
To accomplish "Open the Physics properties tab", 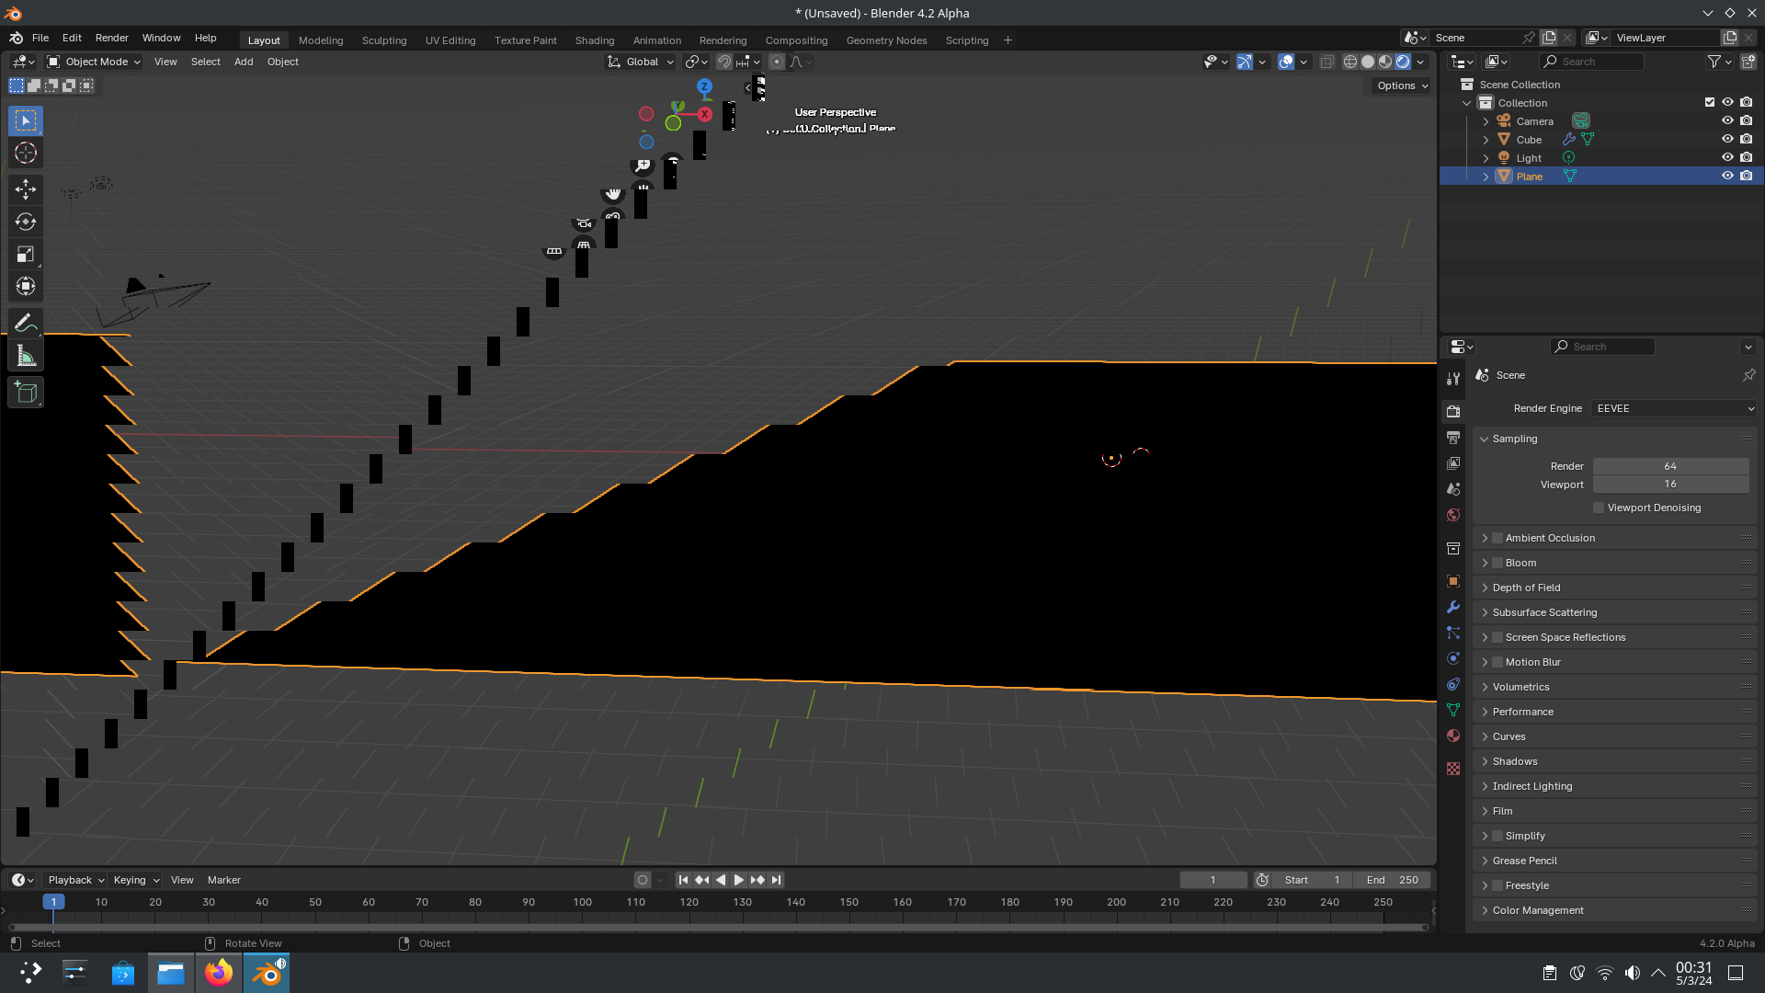I will click(x=1453, y=658).
